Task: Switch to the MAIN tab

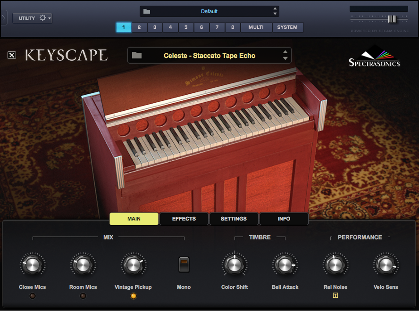Action: tap(134, 219)
